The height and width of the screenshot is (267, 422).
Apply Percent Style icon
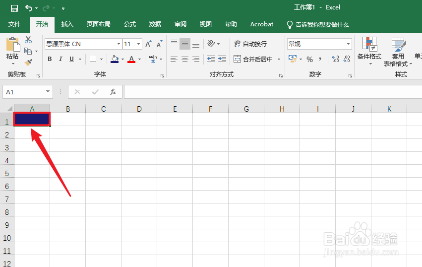pyautogui.click(x=310, y=59)
